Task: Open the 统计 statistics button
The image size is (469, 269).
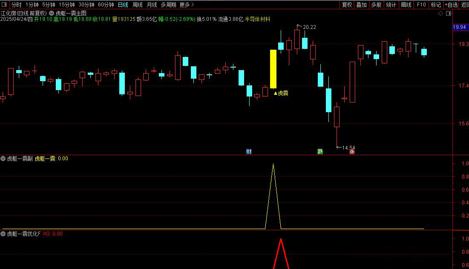Action: (x=391, y=5)
